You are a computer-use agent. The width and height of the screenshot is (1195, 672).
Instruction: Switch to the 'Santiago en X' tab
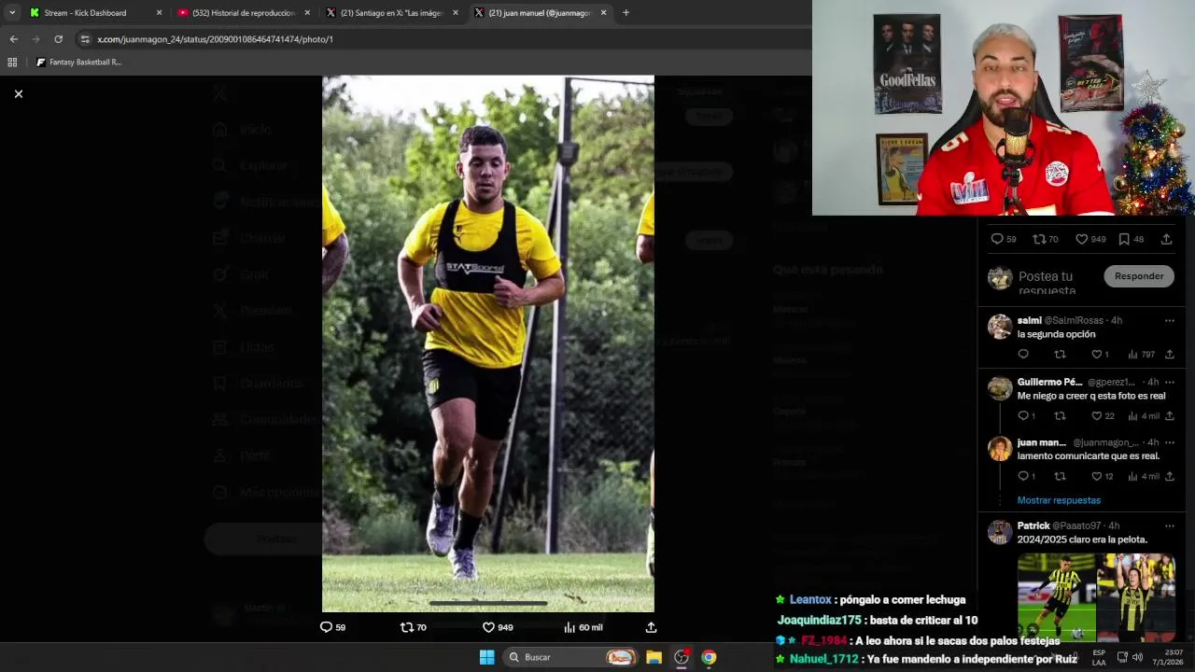391,13
